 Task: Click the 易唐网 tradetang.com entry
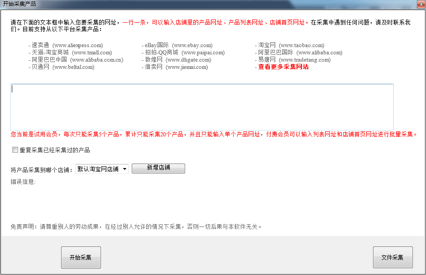(294, 60)
